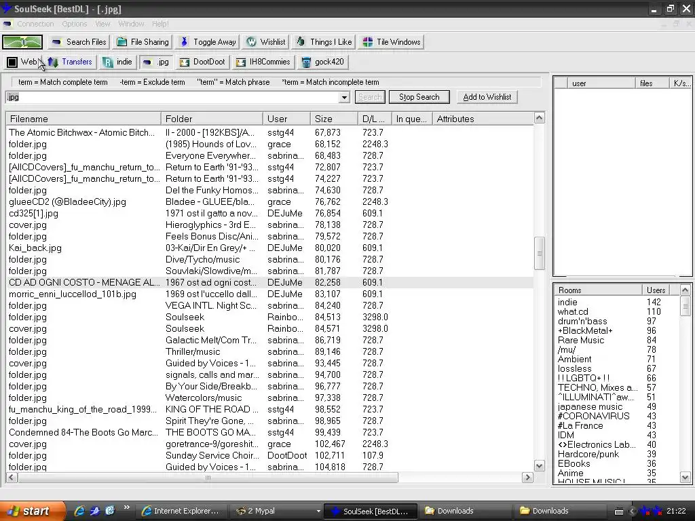Viewport: 695px width, 521px height.
Task: Launch Internet Explorer from quick launch
Action: 80,511
